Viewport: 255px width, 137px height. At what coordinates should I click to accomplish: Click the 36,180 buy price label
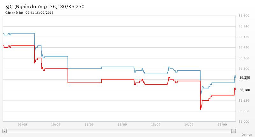coord(244,90)
